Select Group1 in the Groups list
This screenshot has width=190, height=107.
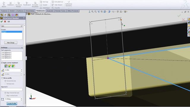click(x=12, y=32)
